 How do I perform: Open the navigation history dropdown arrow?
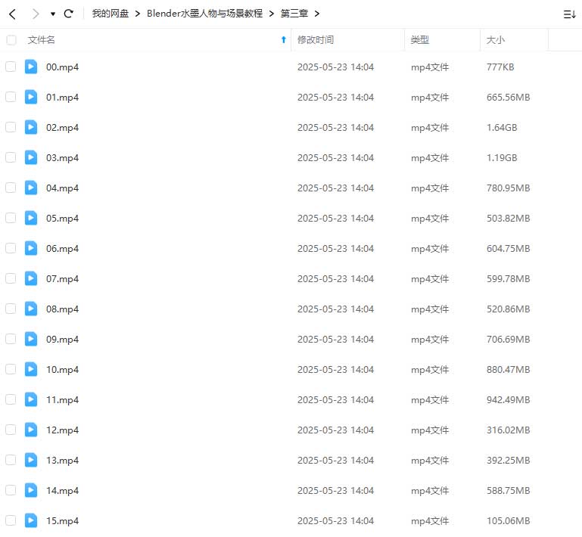[52, 14]
